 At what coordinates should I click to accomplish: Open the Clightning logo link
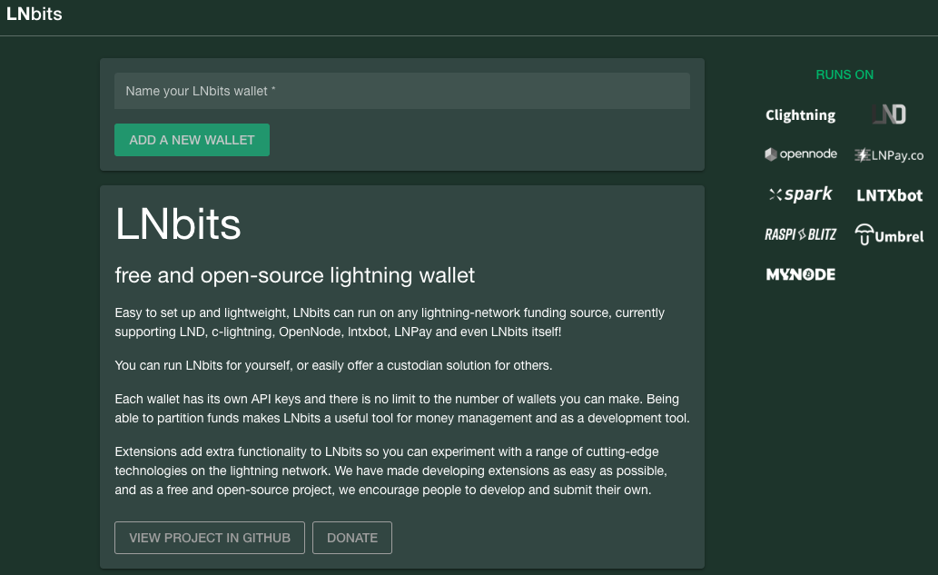point(800,114)
